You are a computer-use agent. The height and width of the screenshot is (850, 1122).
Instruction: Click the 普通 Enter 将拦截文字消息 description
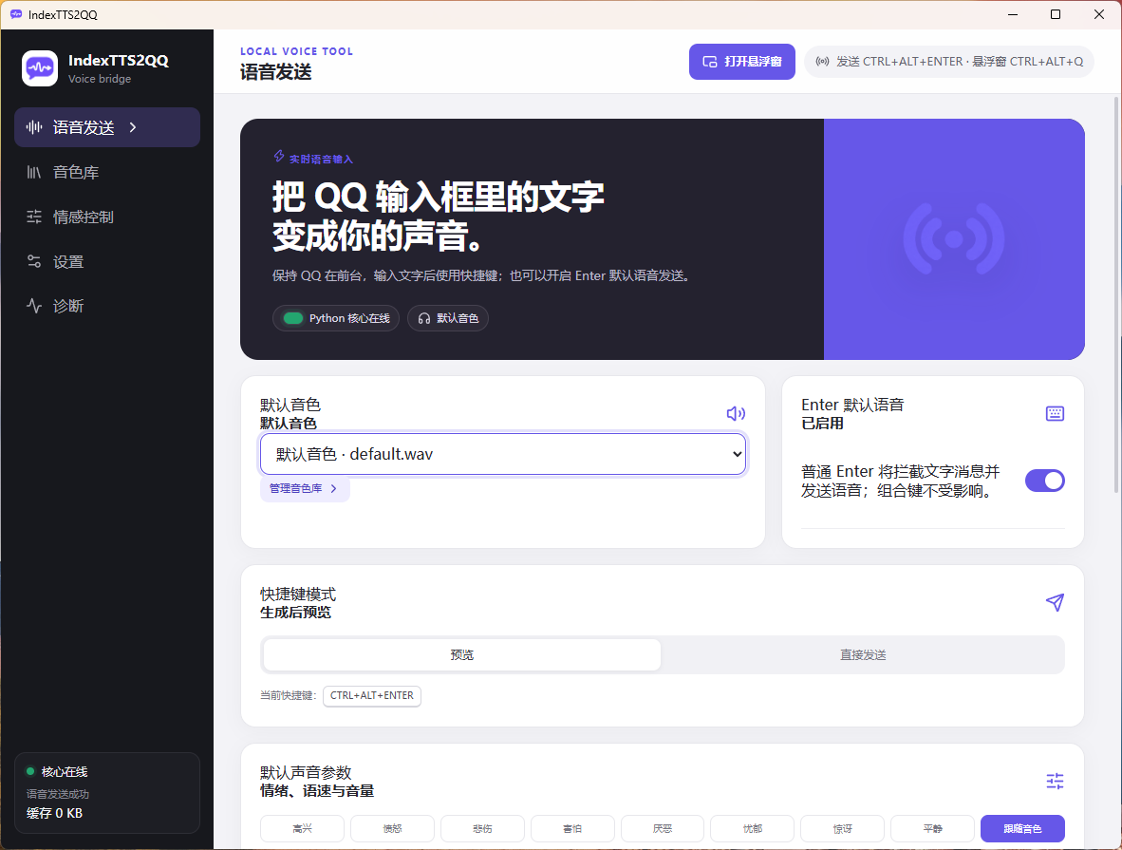(900, 482)
